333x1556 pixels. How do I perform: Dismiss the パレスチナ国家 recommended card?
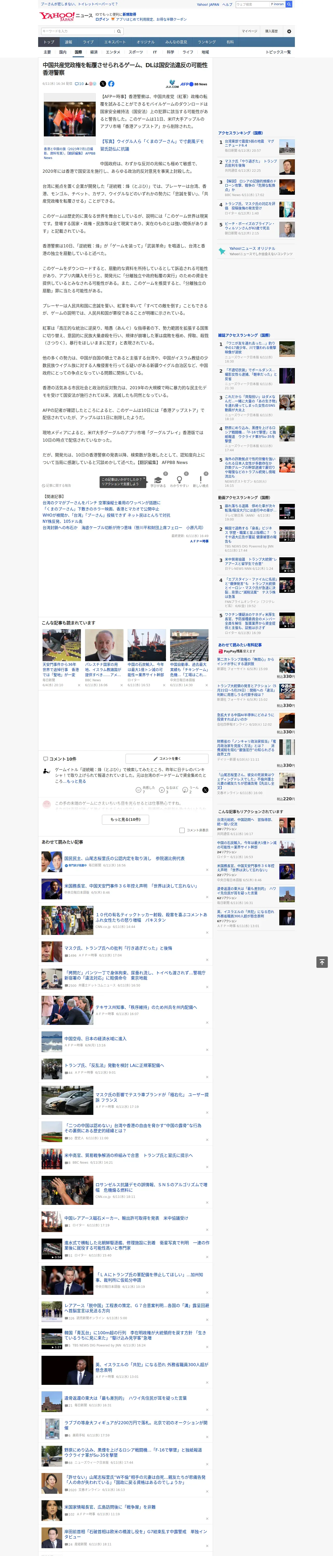click(x=121, y=685)
